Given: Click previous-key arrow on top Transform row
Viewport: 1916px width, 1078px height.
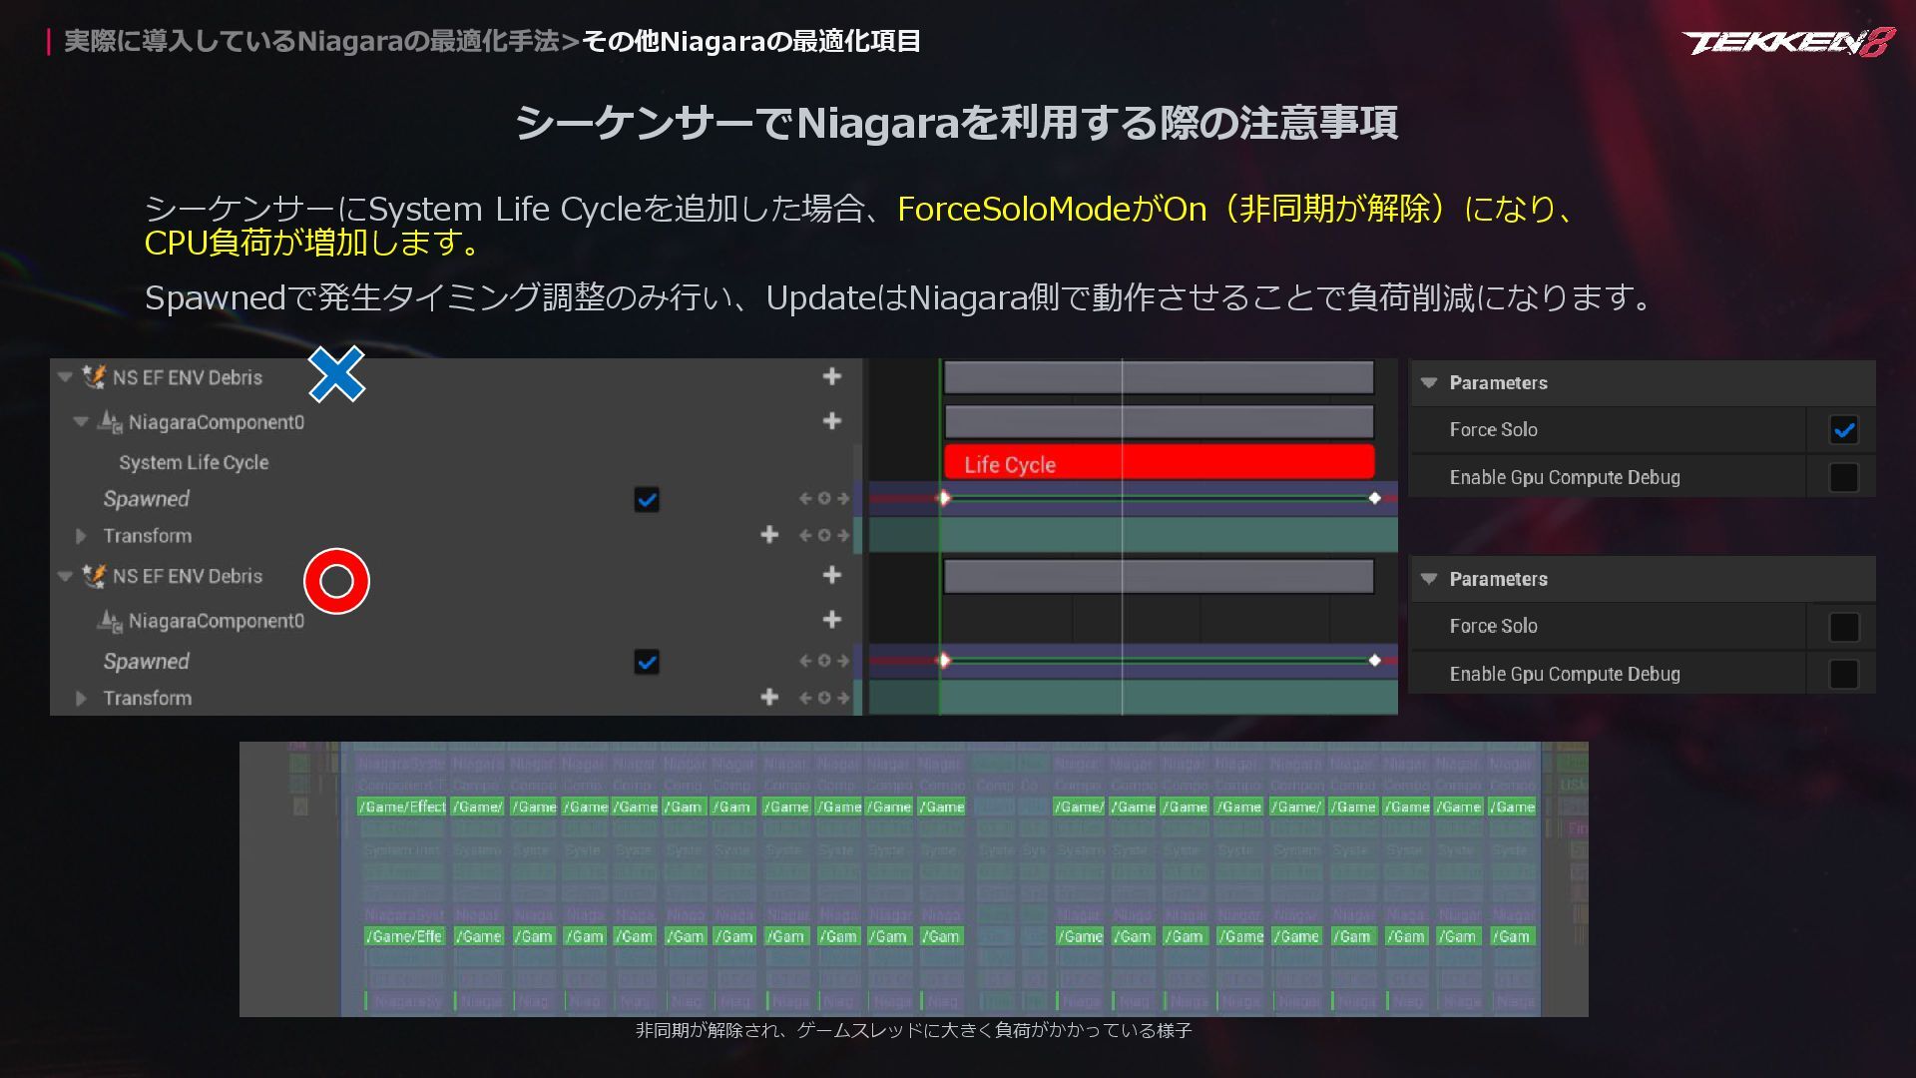Looking at the screenshot, I should coord(804,535).
